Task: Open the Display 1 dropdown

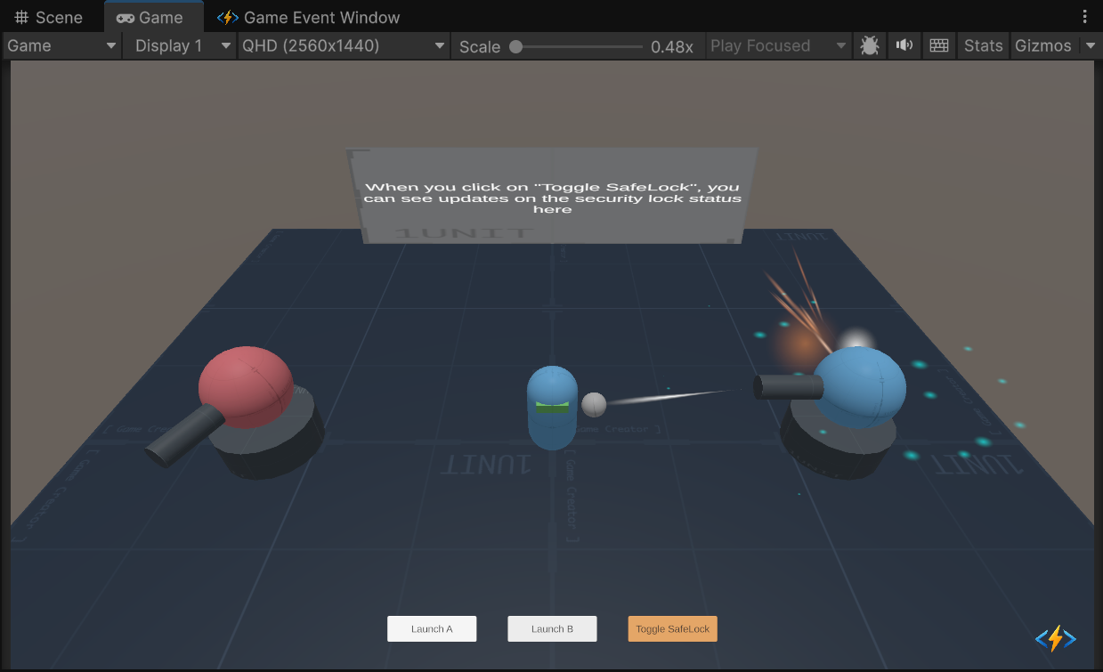Action: (x=180, y=45)
